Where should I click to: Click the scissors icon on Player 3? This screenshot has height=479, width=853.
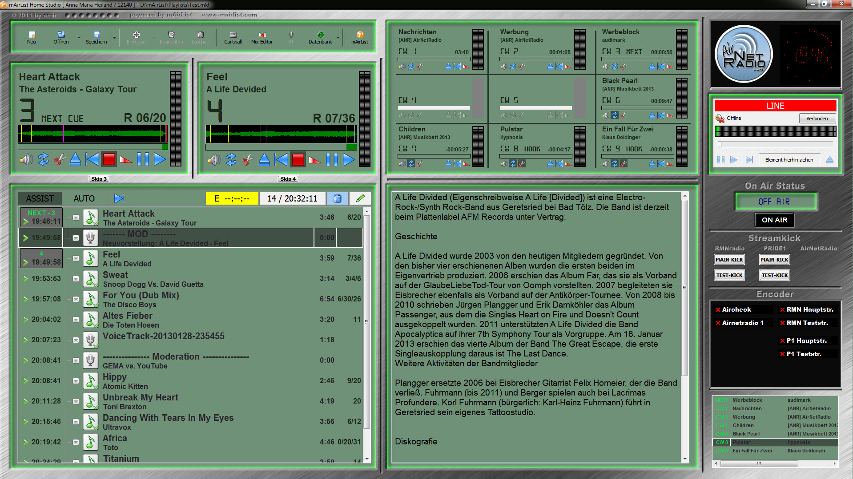point(60,159)
